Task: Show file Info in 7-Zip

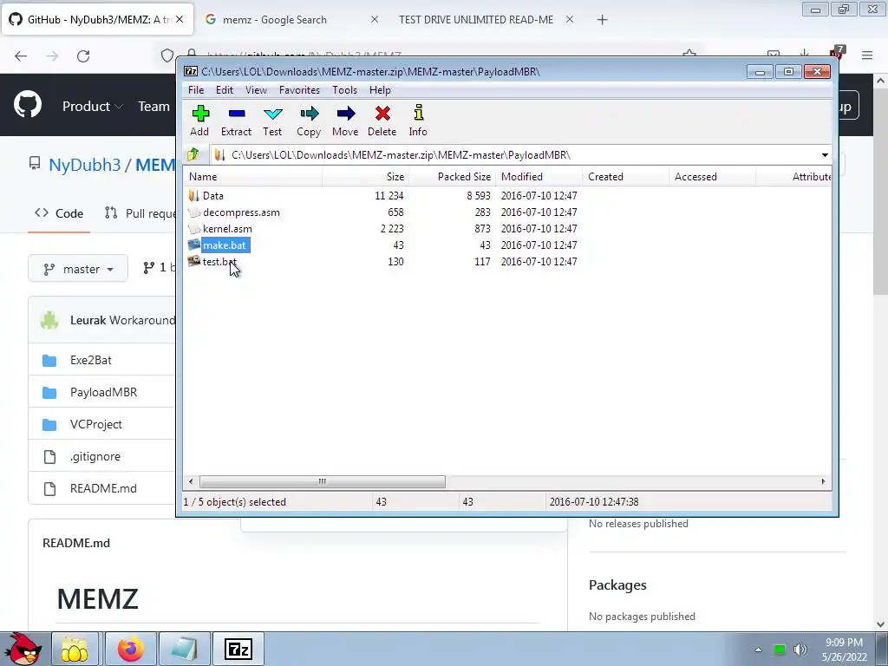Action: point(418,120)
